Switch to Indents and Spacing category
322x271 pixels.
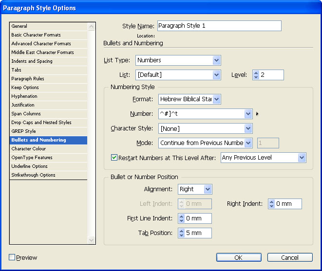click(x=32, y=61)
